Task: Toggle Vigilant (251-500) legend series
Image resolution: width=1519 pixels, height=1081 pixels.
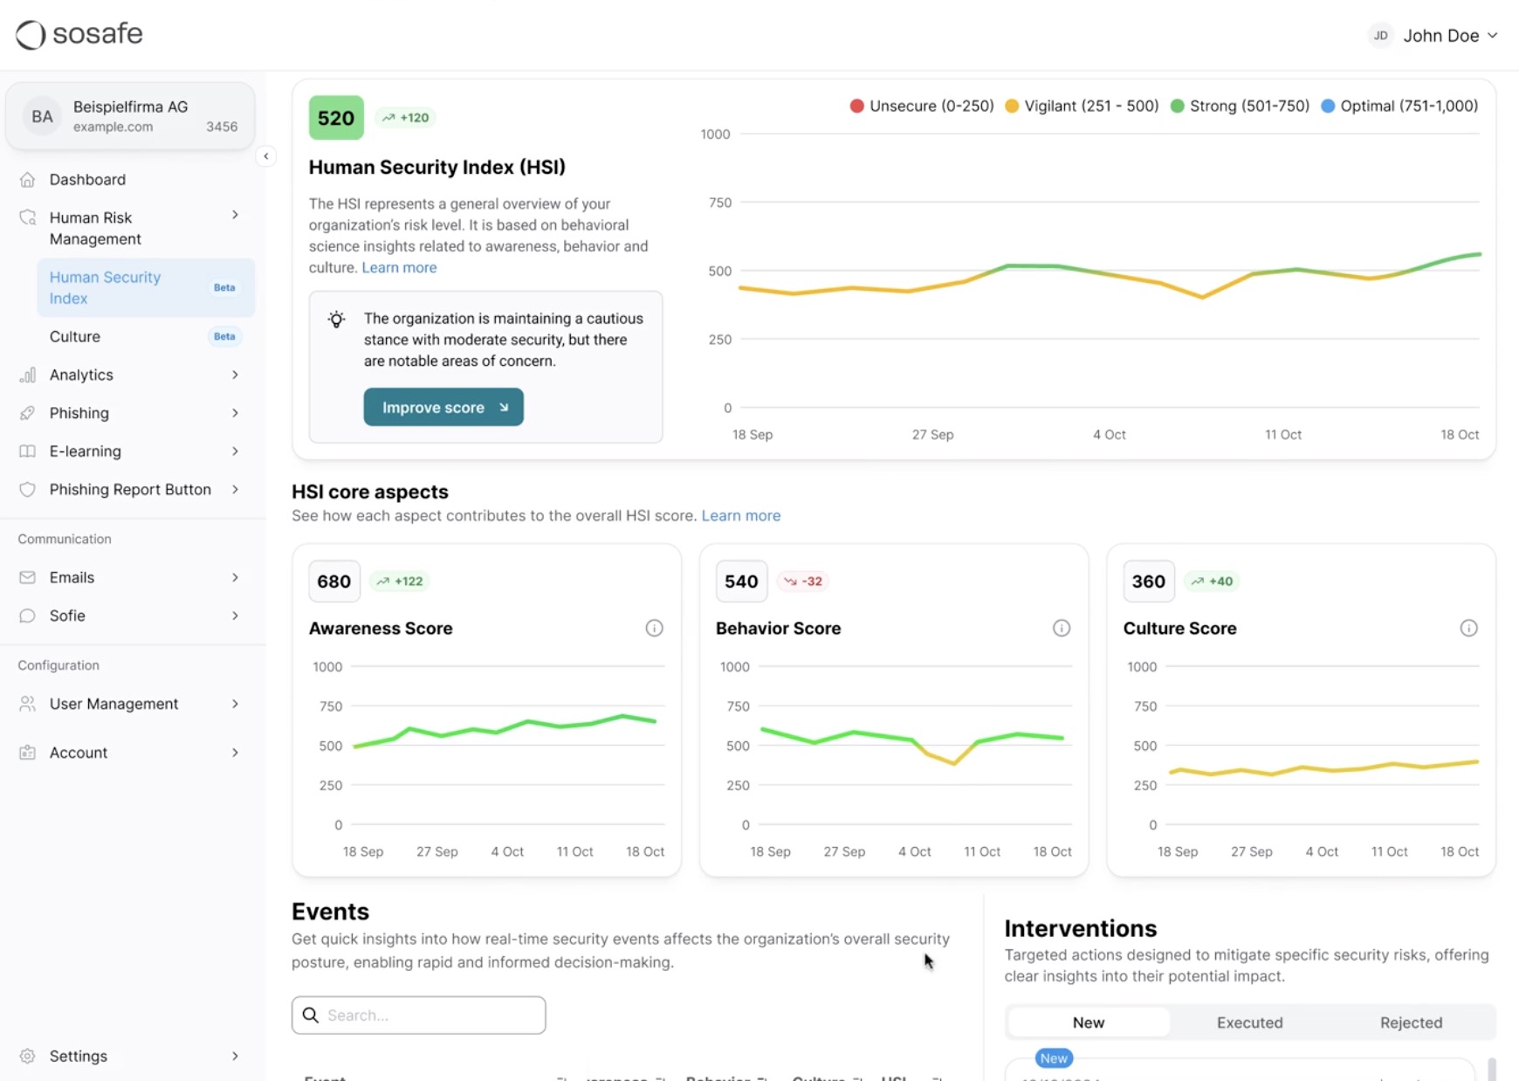Action: (x=1082, y=106)
